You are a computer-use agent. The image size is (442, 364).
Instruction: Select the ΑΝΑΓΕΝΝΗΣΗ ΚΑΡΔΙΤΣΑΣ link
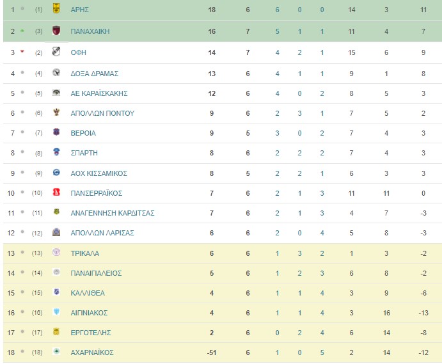click(x=113, y=213)
